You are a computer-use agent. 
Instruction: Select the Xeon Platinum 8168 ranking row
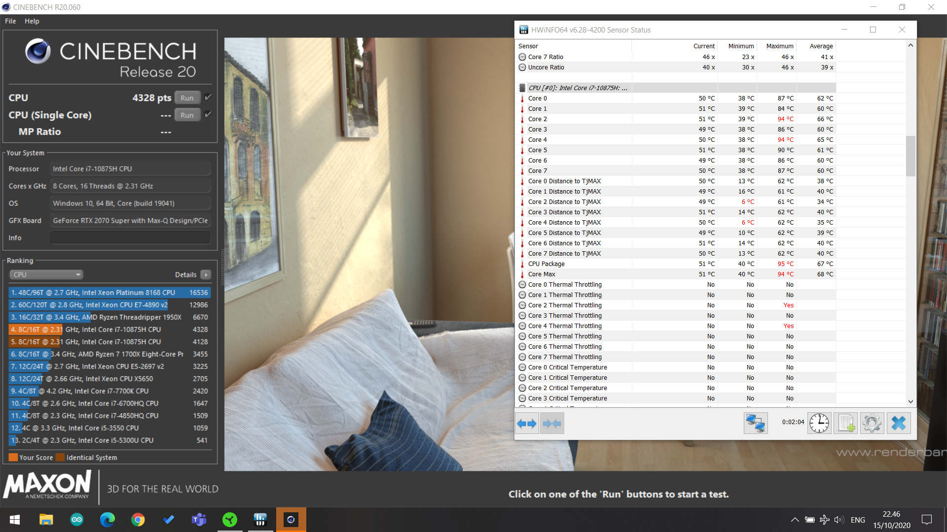point(109,293)
